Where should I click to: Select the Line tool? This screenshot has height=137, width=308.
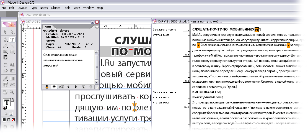point(12,46)
